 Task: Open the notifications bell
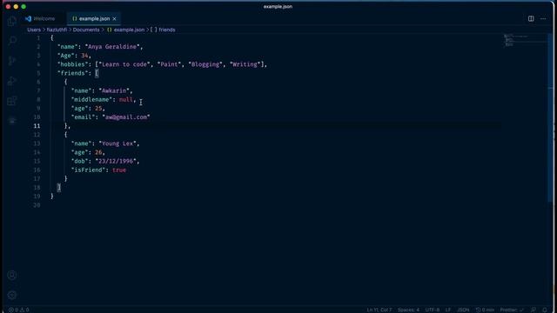tap(545, 310)
